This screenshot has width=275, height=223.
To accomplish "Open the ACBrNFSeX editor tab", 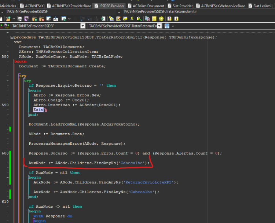I will pyautogui.click(x=32, y=6).
